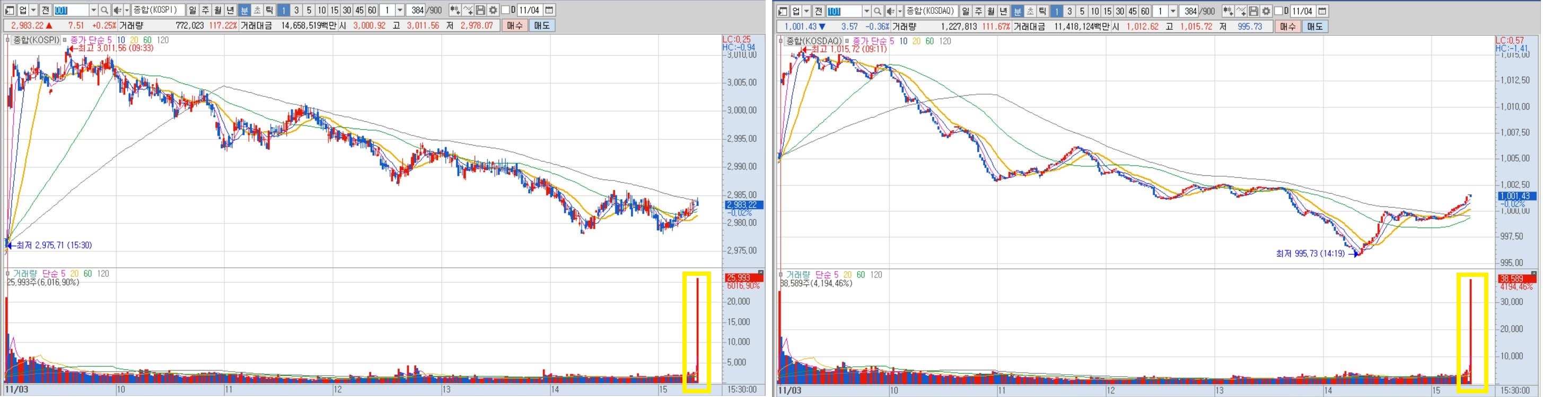The width and height of the screenshot is (1543, 397).
Task: Click the 384 bar count field in KOSPI chart
Action: (x=416, y=10)
